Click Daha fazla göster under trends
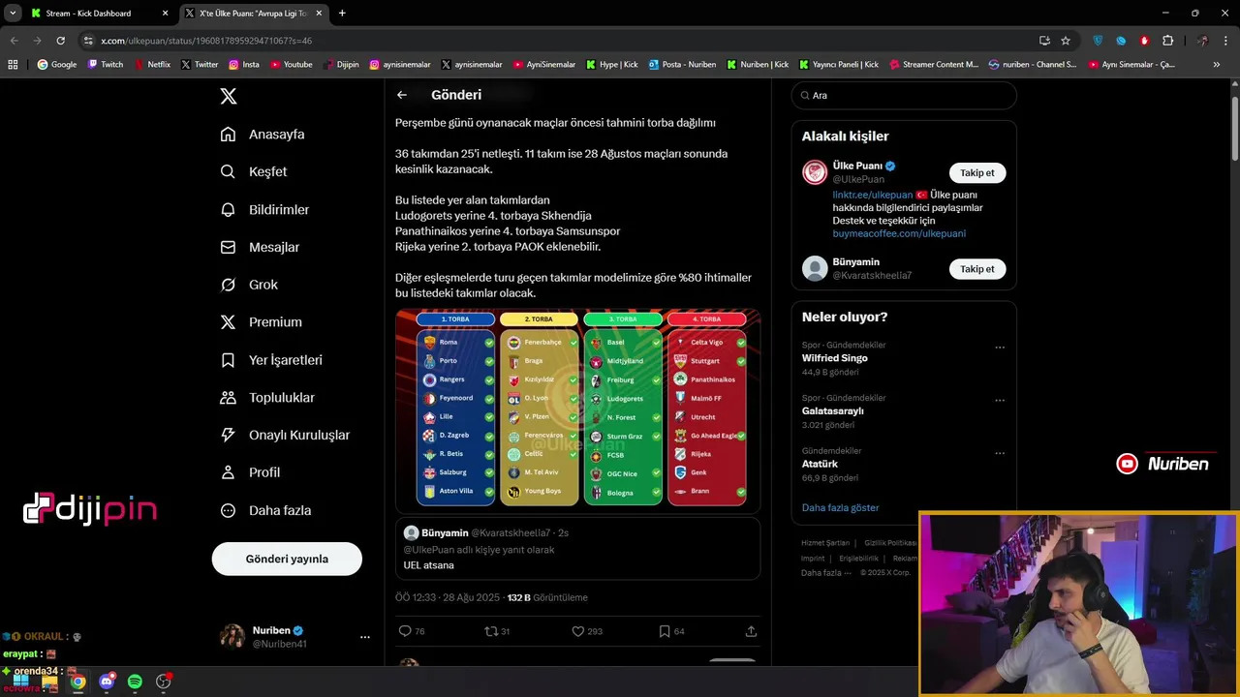1240x697 pixels. click(840, 507)
